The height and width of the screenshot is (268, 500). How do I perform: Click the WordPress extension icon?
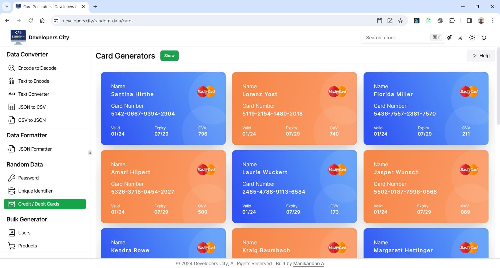tap(440, 21)
